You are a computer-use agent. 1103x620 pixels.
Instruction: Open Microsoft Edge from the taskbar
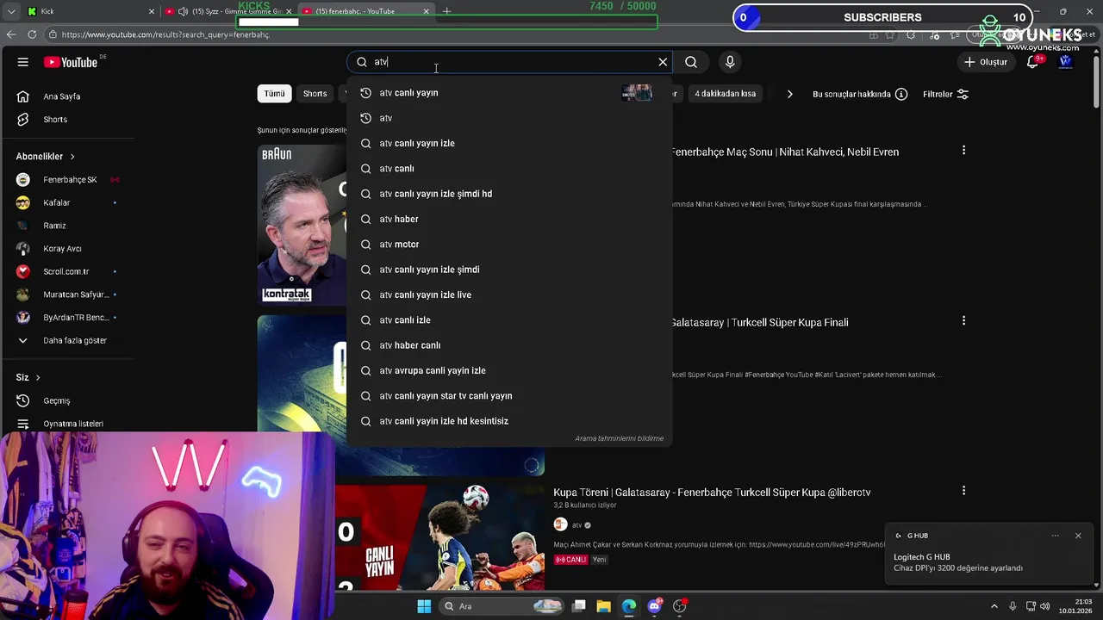coord(629,606)
